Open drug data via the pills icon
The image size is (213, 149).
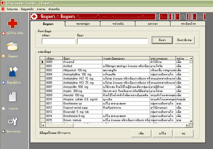[x=13, y=47]
